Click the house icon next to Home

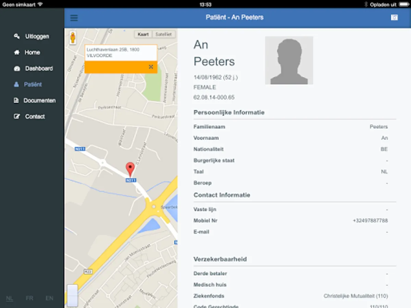(16, 52)
